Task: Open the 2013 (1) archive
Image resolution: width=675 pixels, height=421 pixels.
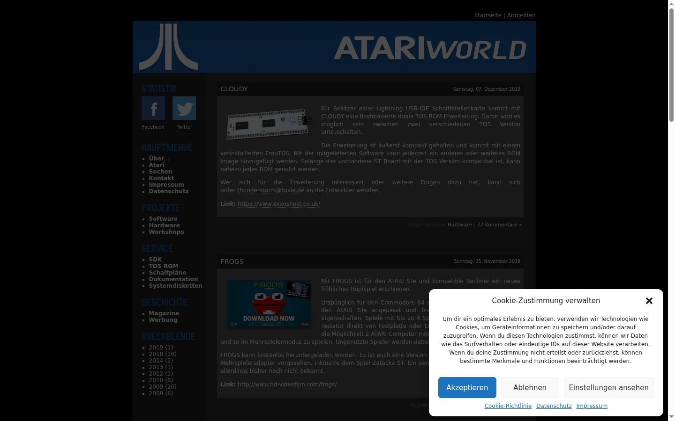Action: [x=161, y=367]
